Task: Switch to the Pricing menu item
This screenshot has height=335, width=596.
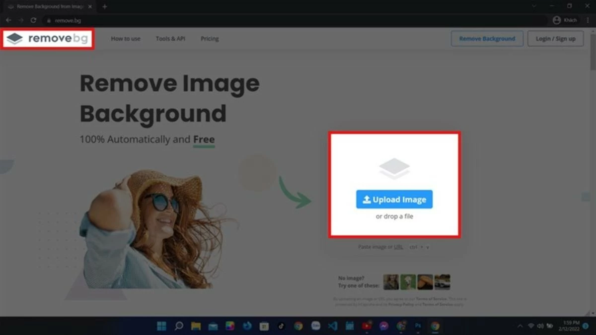Action: pos(209,38)
